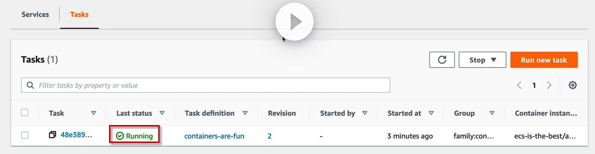
Task: Go to next page arrow
Action: 549,85
